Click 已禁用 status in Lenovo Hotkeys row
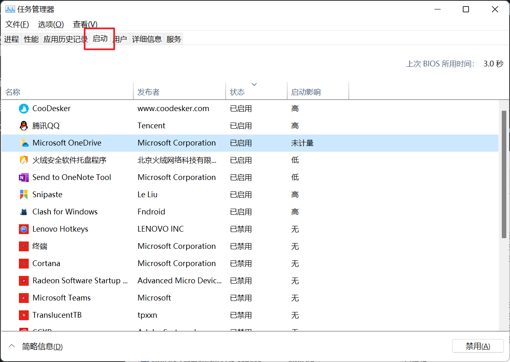 (241, 229)
